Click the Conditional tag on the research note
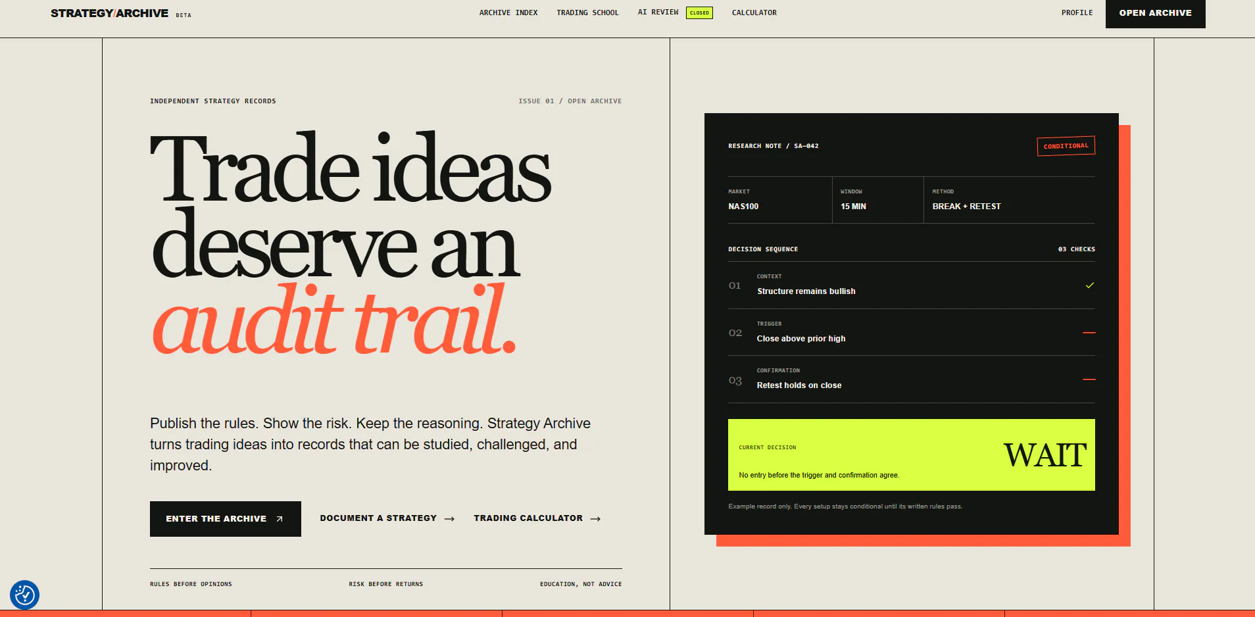 [x=1066, y=146]
